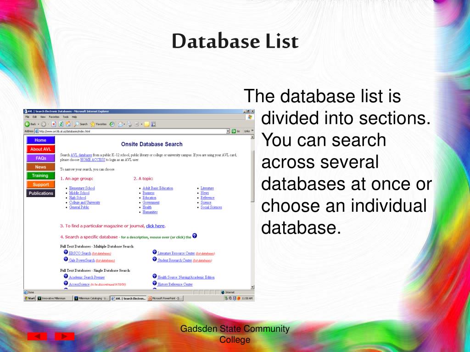The width and height of the screenshot is (470, 352).
Task: Open the Forward button history dropdown arrow
Action: tap(48, 124)
